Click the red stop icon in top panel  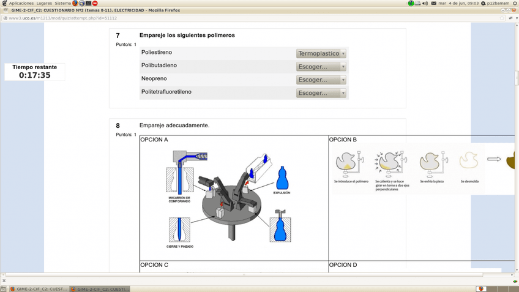[95, 4]
